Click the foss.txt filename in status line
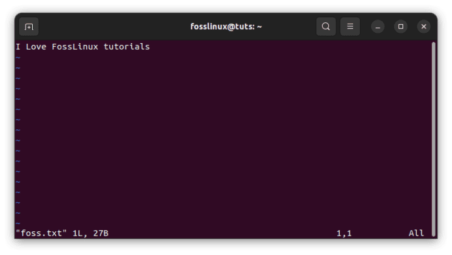The height and width of the screenshot is (255, 452). click(x=41, y=233)
